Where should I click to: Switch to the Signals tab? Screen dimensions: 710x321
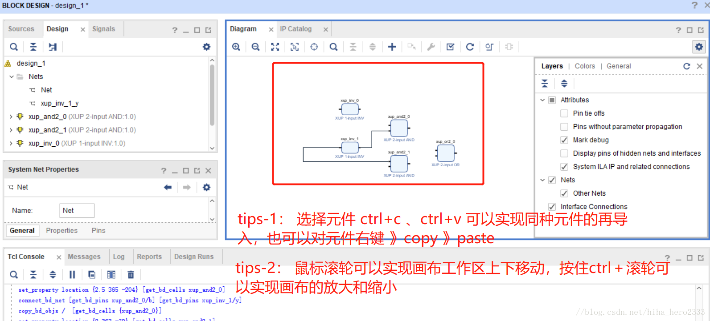[x=103, y=29]
